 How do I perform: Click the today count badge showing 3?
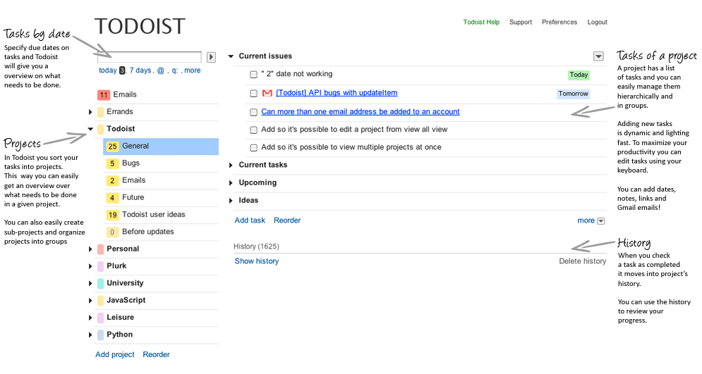click(x=122, y=70)
